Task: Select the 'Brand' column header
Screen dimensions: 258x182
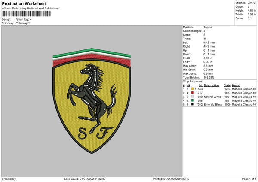Action: pyautogui.click(x=236, y=85)
